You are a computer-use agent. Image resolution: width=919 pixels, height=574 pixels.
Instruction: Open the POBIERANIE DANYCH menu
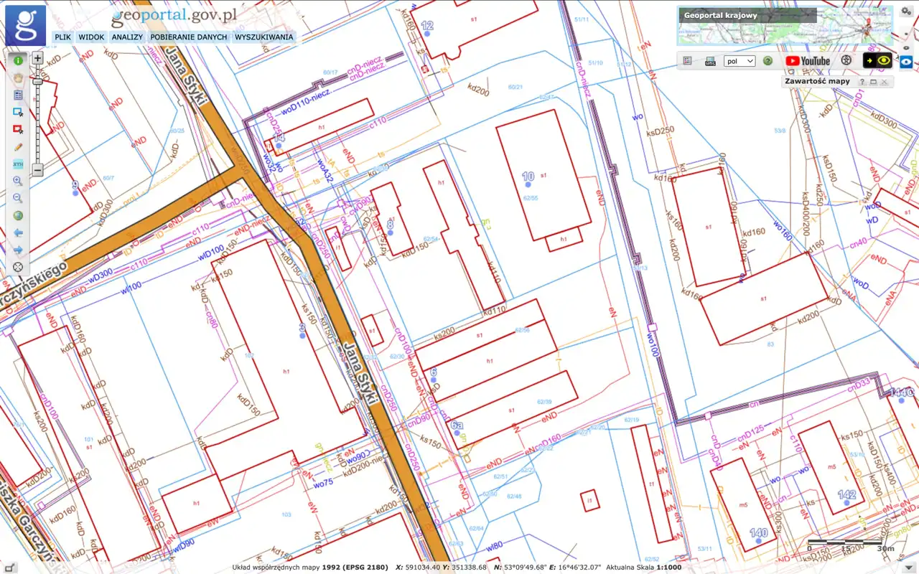[x=189, y=37]
